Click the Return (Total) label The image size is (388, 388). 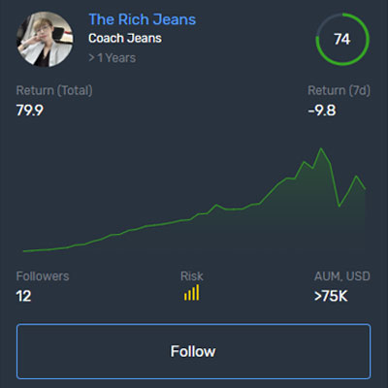pos(54,90)
